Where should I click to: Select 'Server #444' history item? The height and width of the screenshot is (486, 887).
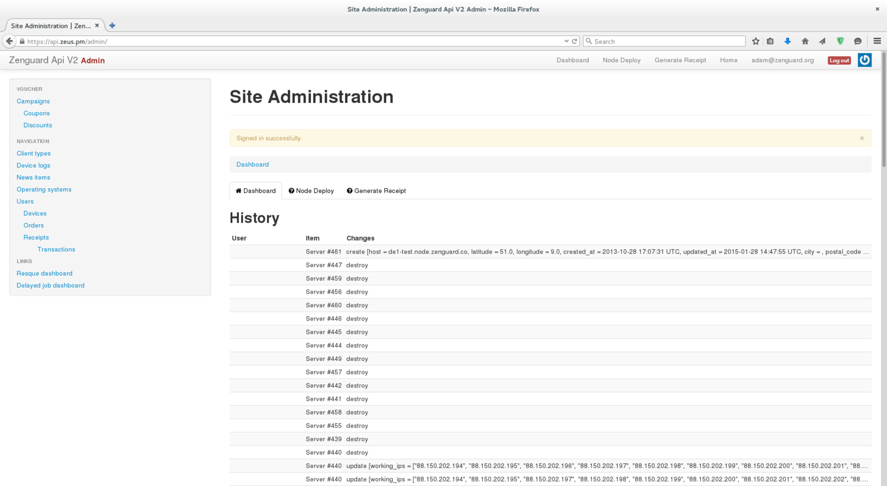[x=323, y=345]
